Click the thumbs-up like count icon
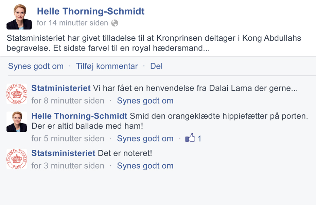This screenshot has height=205, width=316. coord(190,138)
